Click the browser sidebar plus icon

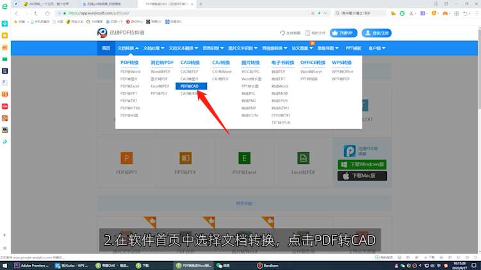[4, 235]
